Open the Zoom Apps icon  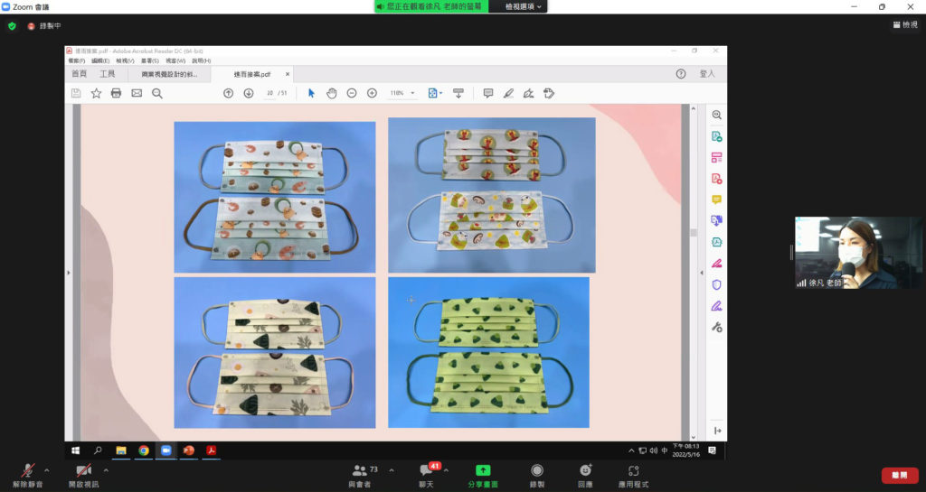coord(633,472)
